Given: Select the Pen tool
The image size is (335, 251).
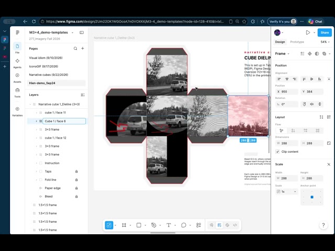Looking at the screenshot, I should pos(153,225).
